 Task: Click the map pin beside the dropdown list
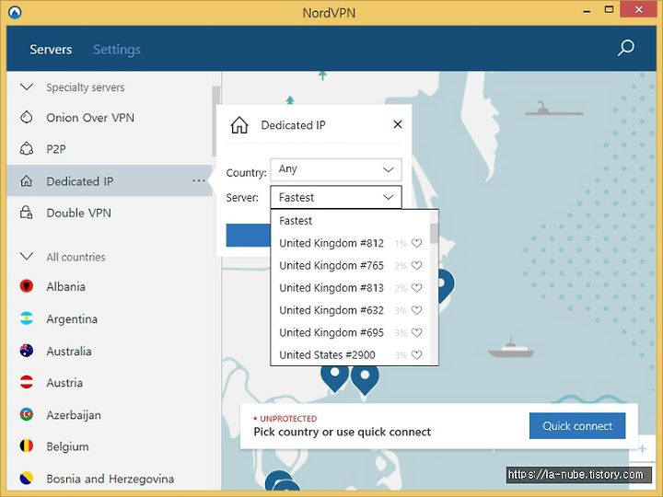pyautogui.click(x=446, y=286)
